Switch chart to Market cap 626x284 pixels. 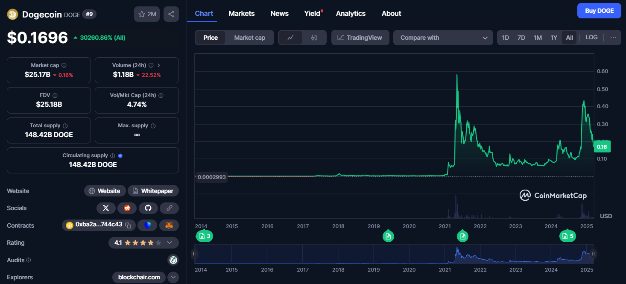pyautogui.click(x=250, y=38)
